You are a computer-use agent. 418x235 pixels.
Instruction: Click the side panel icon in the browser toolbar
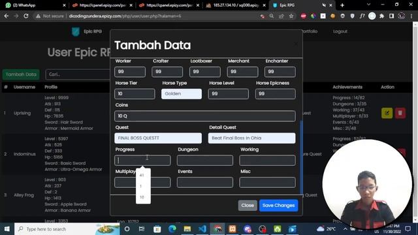[x=391, y=16]
